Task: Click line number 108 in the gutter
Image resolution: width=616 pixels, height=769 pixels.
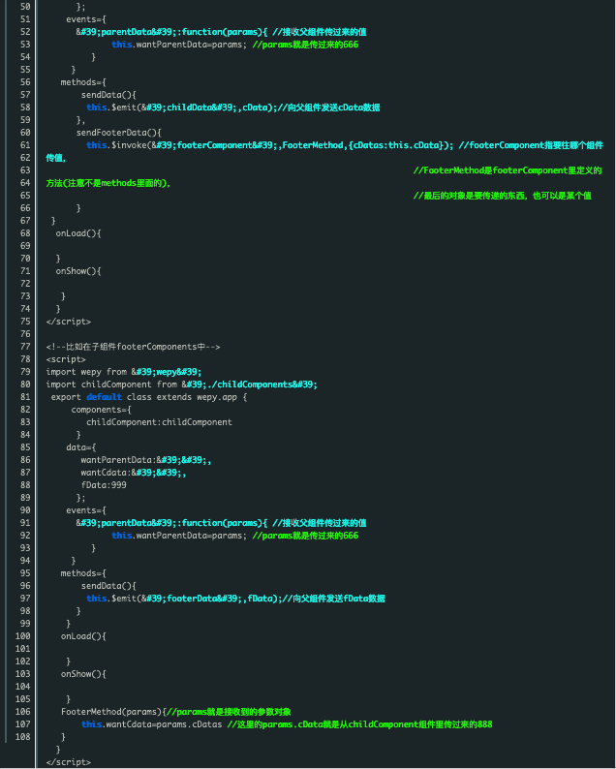Action: click(x=22, y=737)
